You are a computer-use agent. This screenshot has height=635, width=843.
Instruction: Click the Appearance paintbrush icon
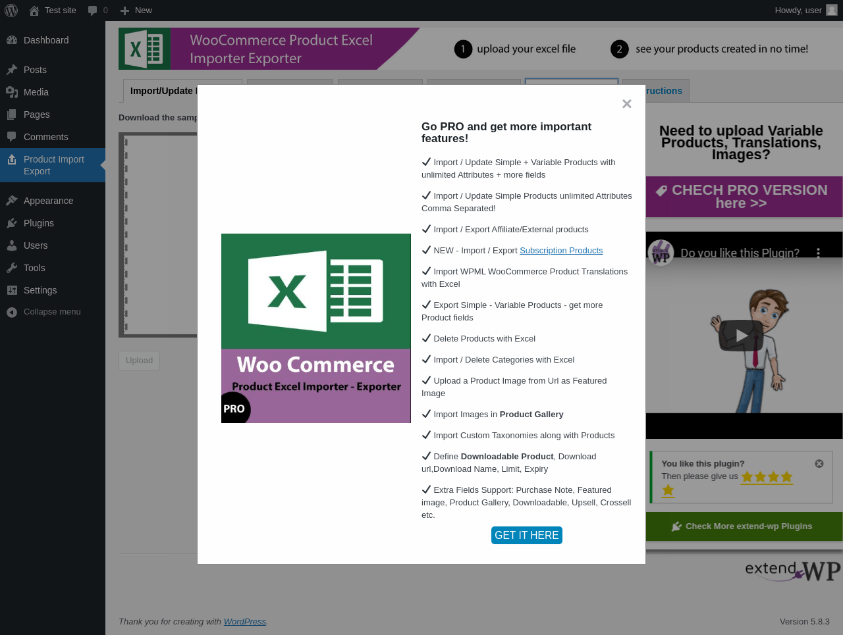point(12,201)
